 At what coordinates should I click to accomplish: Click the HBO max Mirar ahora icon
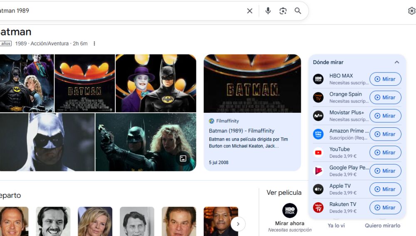(x=290, y=211)
